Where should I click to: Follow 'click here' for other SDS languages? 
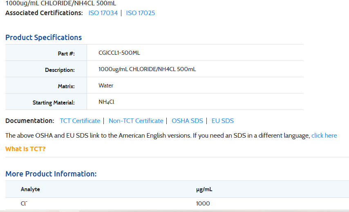(324, 136)
